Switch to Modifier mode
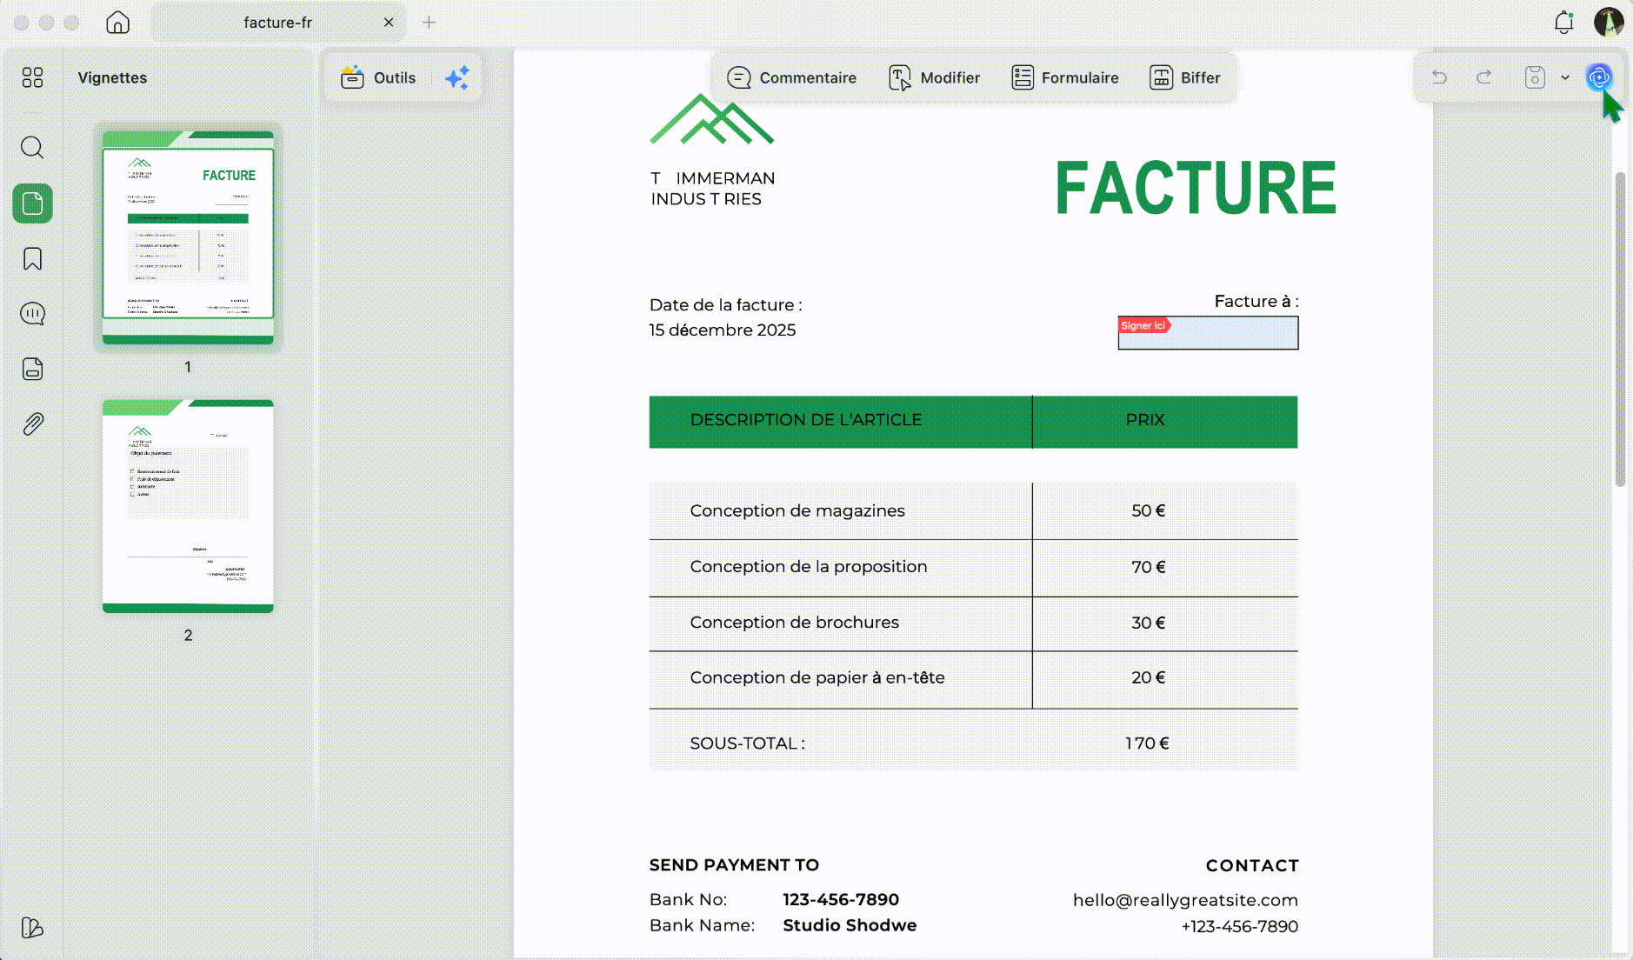The width and height of the screenshot is (1633, 960). pyautogui.click(x=935, y=77)
